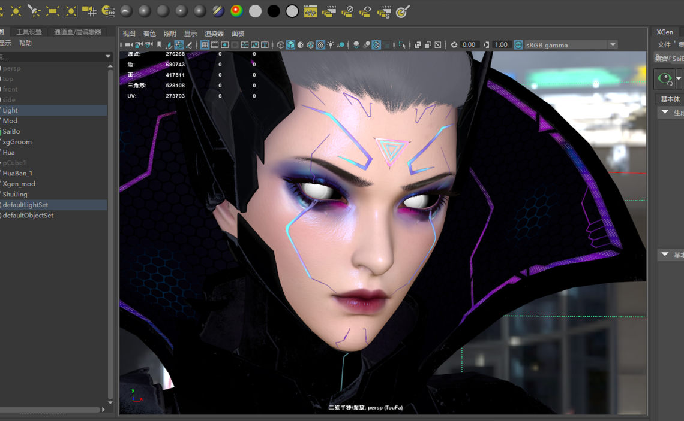Select the spot light shelf icon
684x421 pixels.
[34, 11]
